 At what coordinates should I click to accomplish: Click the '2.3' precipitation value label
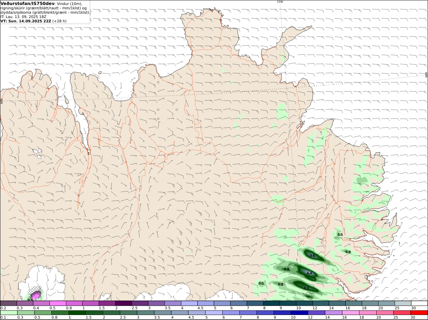point(306,288)
